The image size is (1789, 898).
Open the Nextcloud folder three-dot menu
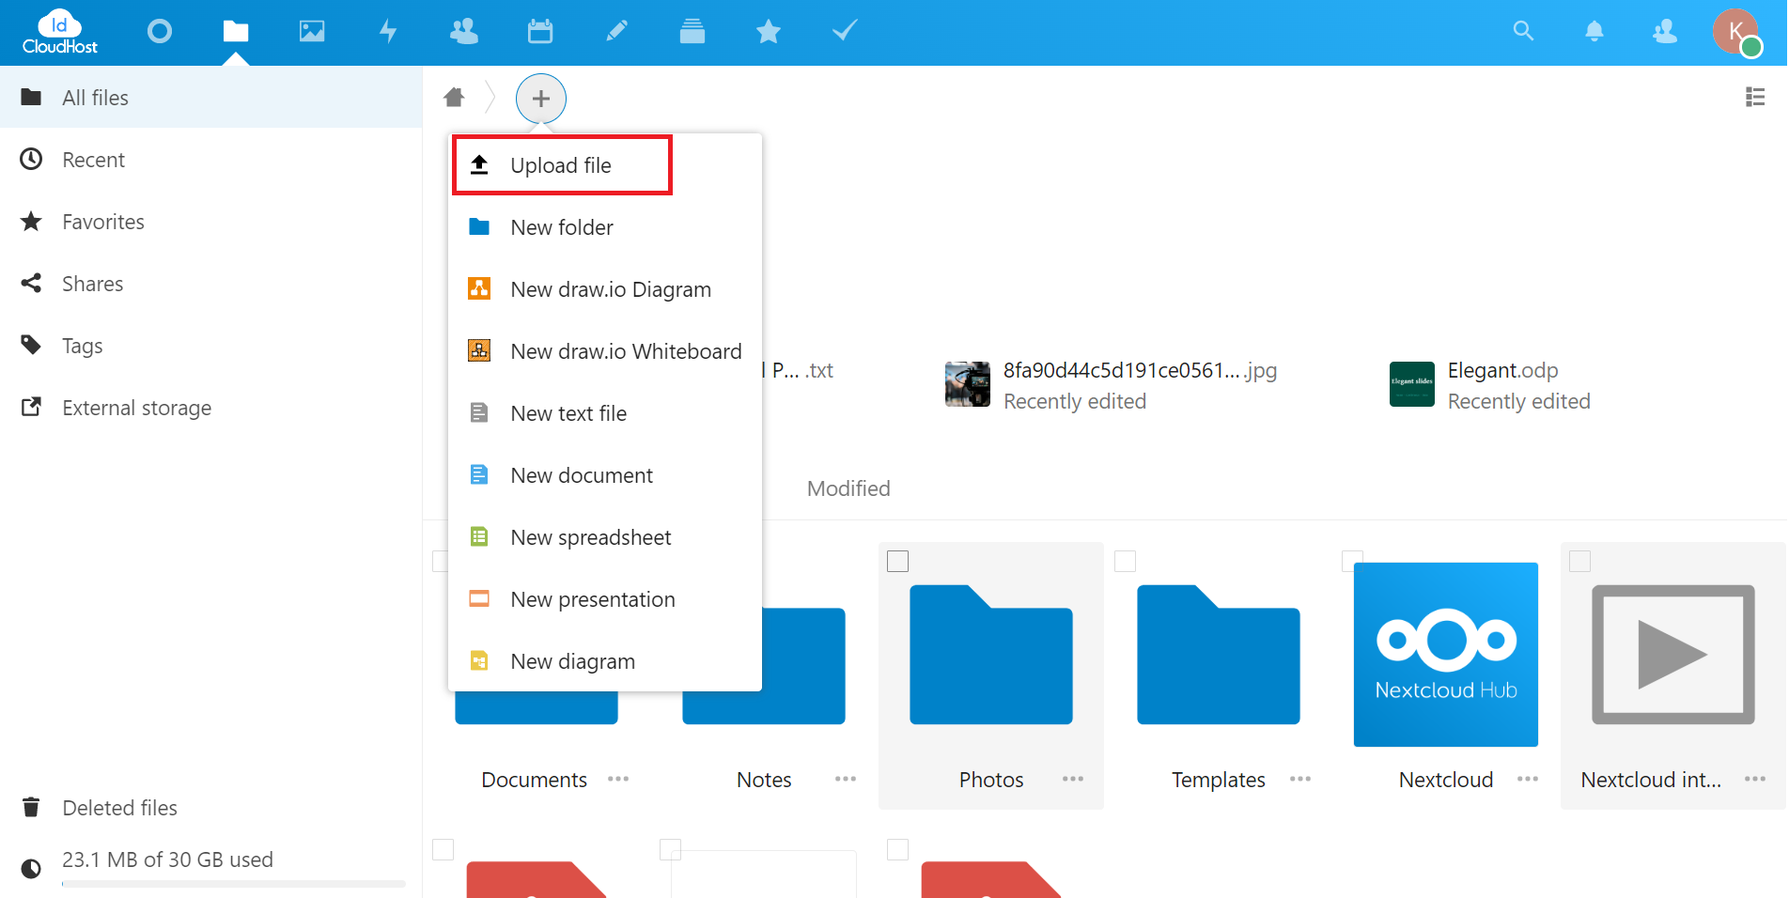1527,779
